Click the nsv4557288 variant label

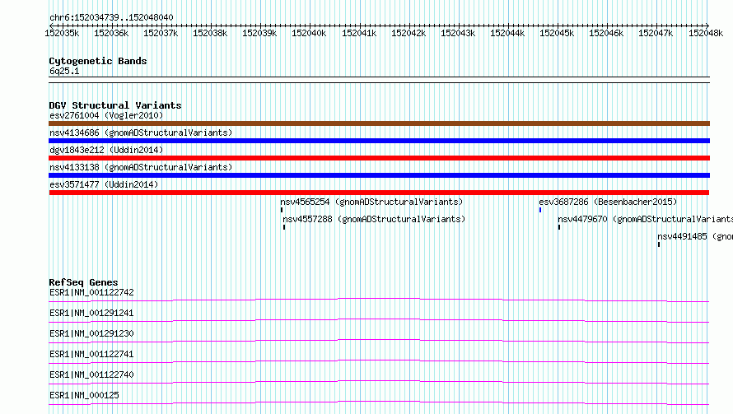374,219
